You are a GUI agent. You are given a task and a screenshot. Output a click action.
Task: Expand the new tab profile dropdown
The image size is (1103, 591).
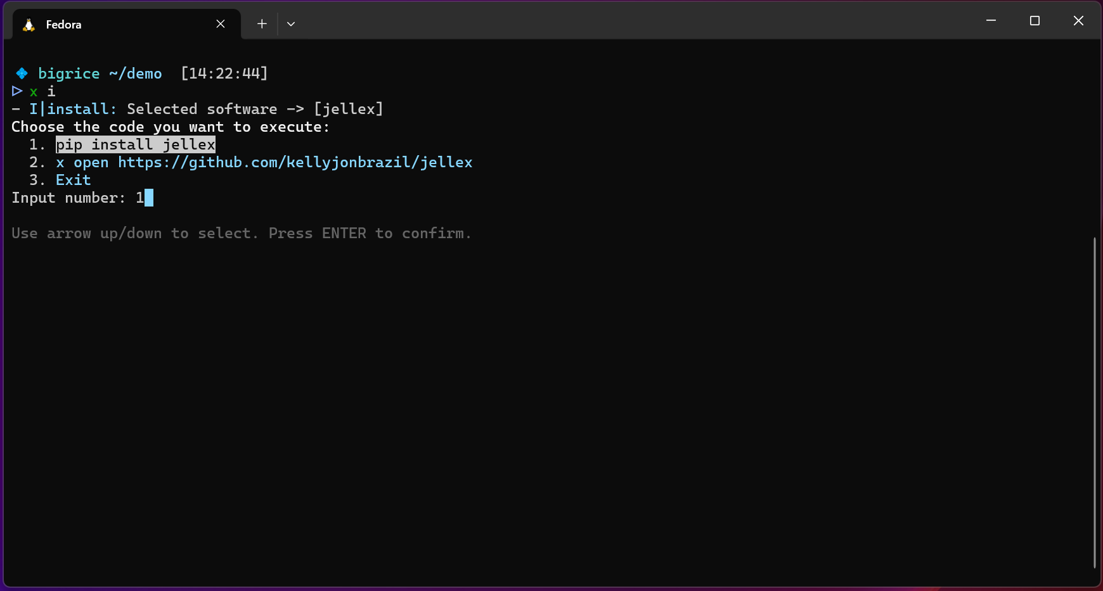pos(291,24)
